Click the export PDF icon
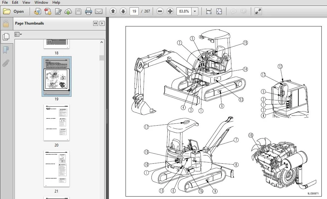The height and width of the screenshot is (199, 327). [x=48, y=11]
